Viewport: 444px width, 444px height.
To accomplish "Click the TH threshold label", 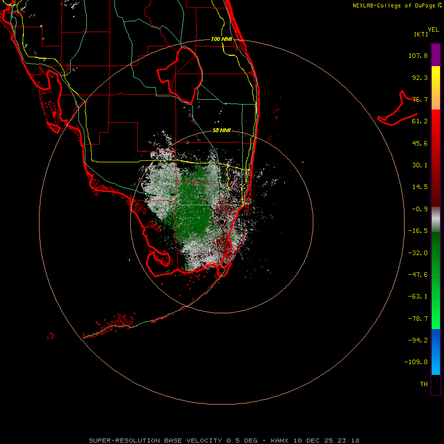I will [x=424, y=384].
